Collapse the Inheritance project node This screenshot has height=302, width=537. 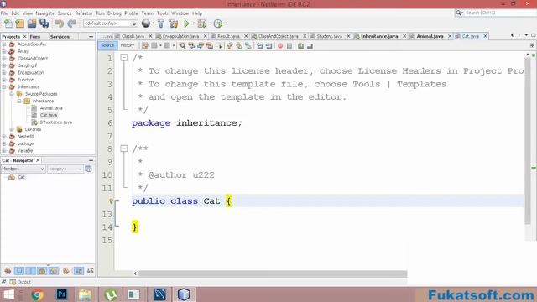pyautogui.click(x=4, y=86)
